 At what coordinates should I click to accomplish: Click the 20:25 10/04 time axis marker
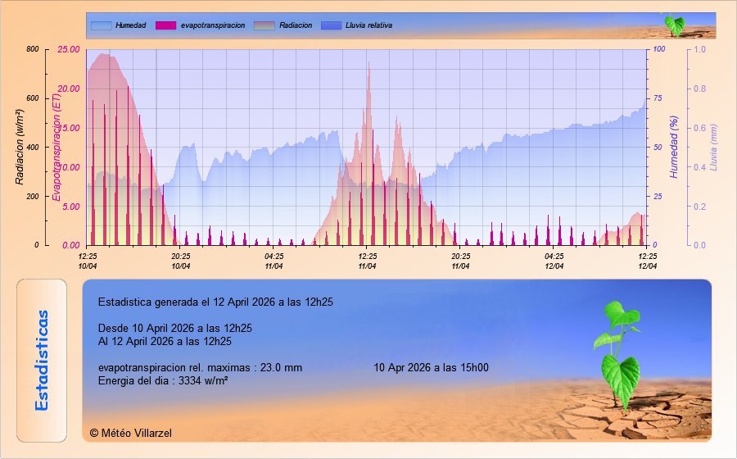(x=181, y=261)
